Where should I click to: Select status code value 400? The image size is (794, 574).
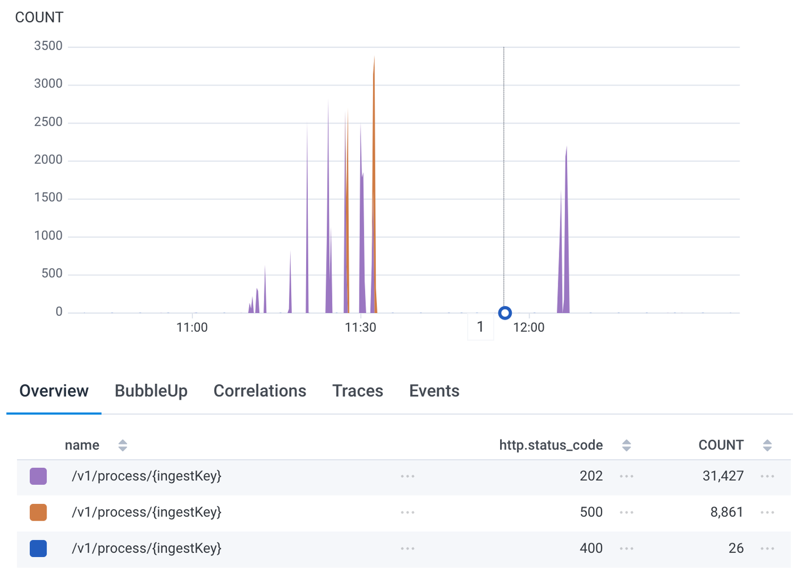click(x=591, y=548)
